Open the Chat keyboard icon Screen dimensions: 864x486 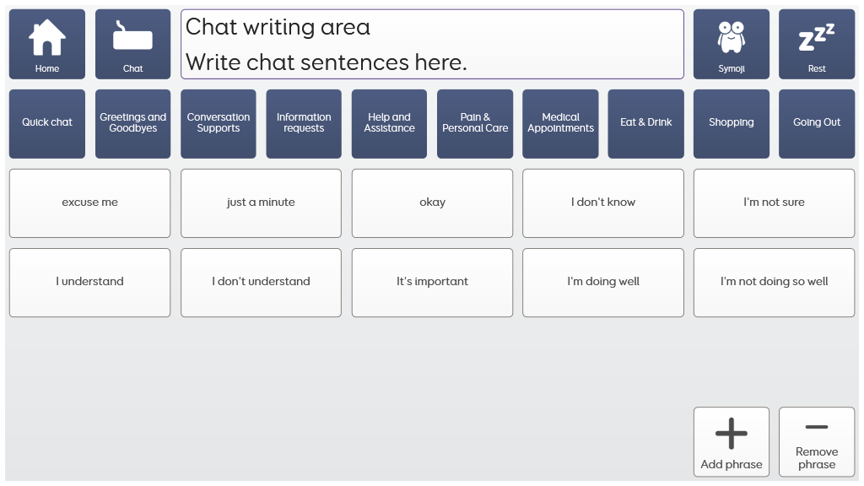133,38
